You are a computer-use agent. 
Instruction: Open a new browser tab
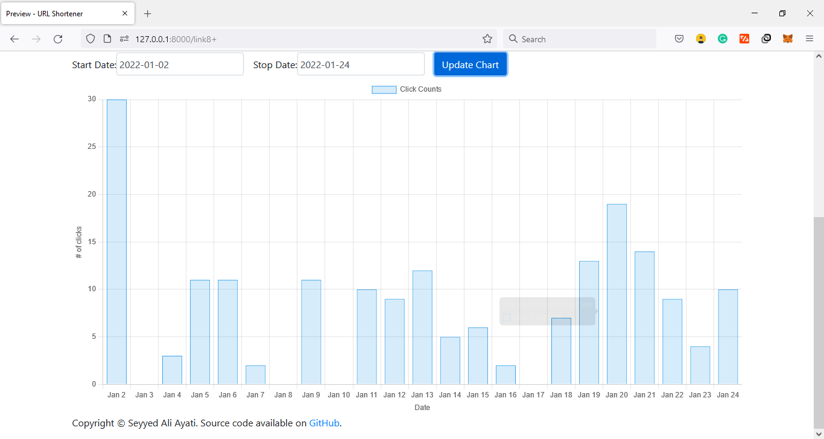(148, 13)
